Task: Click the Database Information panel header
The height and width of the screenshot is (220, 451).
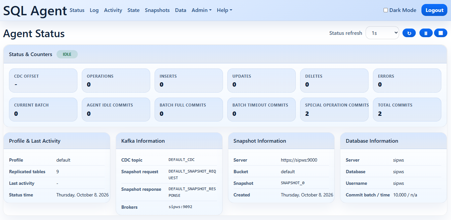Action: pos(394,141)
